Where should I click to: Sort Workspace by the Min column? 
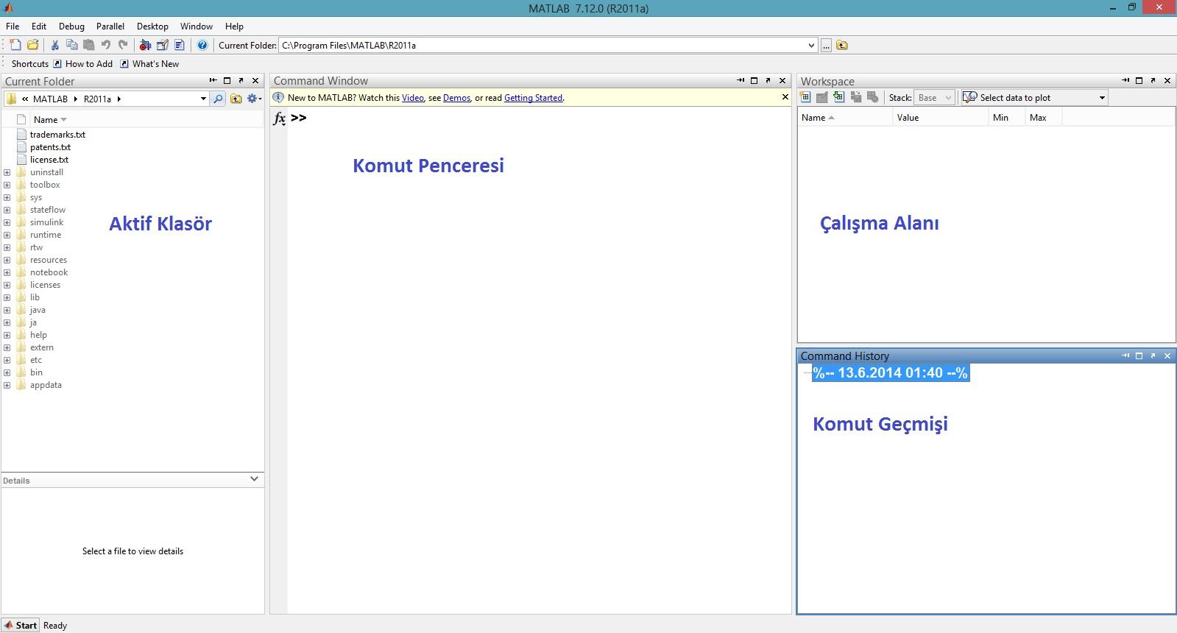click(x=1006, y=118)
